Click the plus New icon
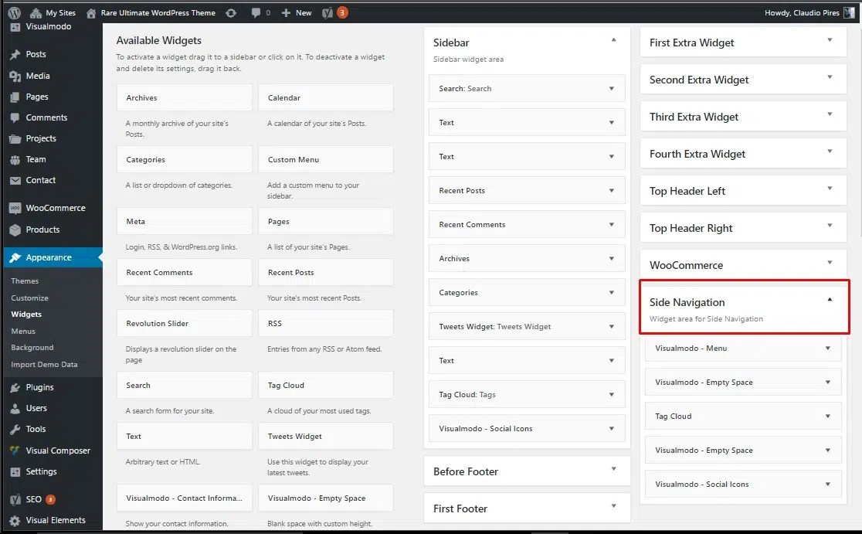The height and width of the screenshot is (534, 862). (x=286, y=12)
